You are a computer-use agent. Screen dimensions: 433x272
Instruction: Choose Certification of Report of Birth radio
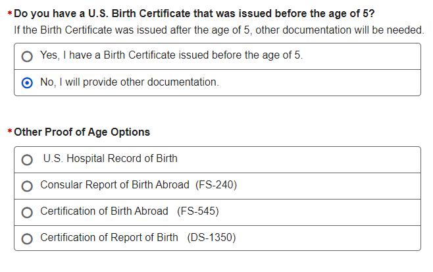27,238
